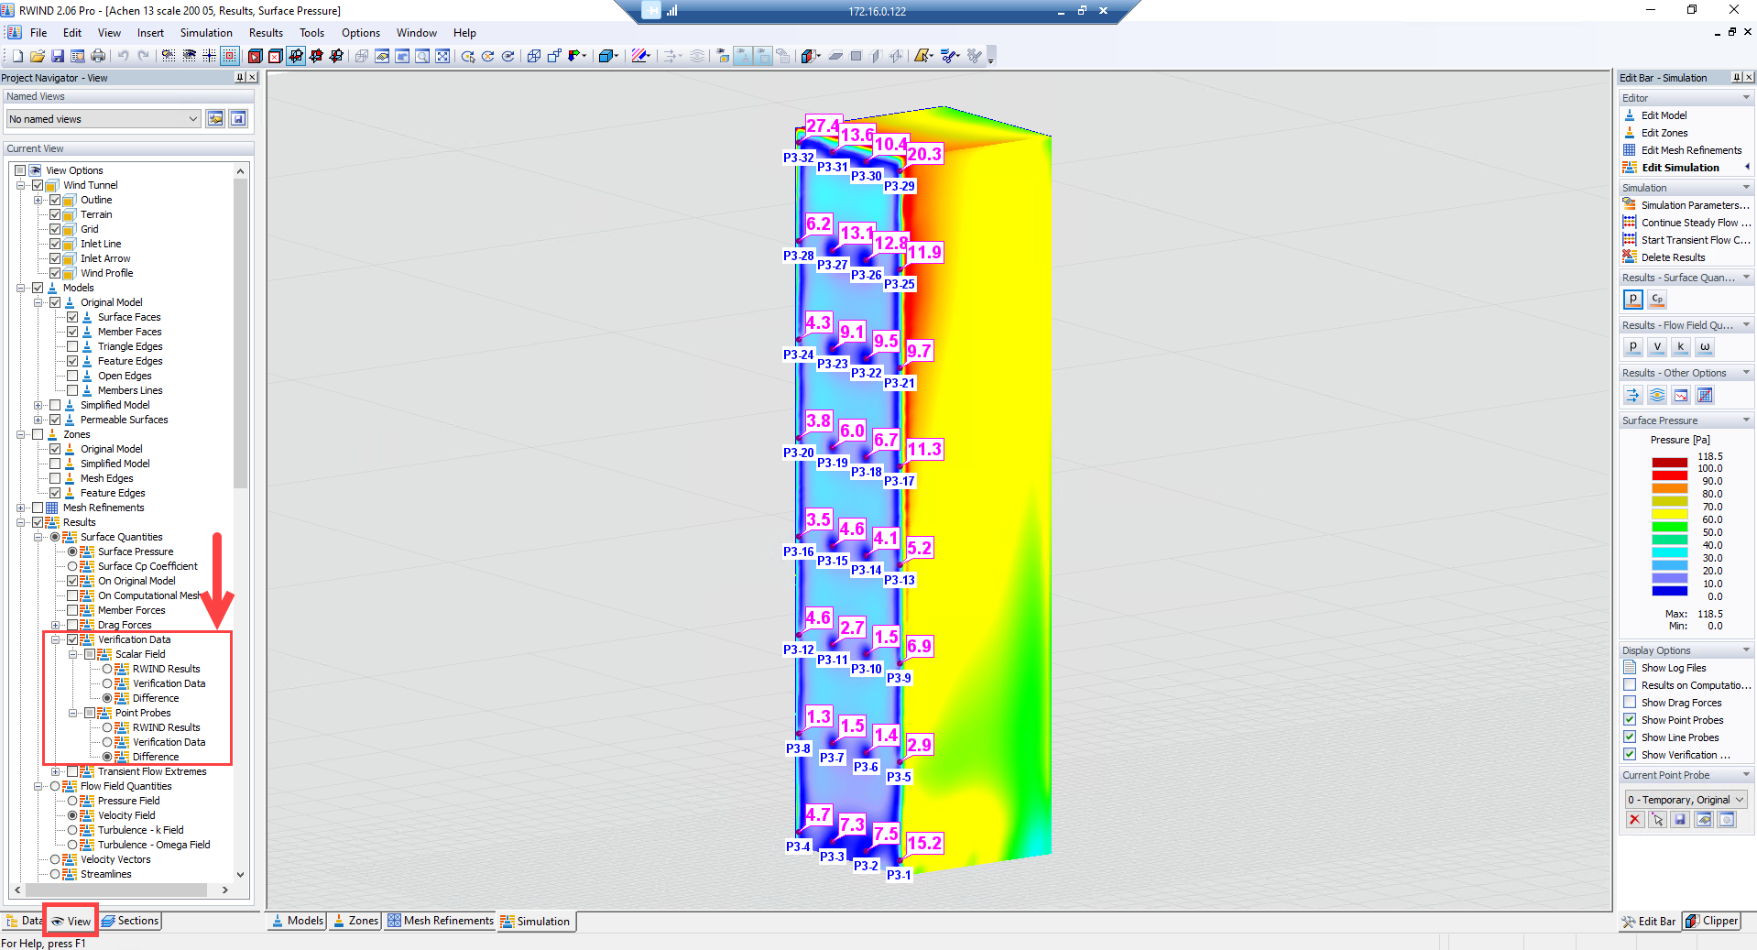Check the Show Drag Forces option
This screenshot has height=950, width=1757.
1630,703
